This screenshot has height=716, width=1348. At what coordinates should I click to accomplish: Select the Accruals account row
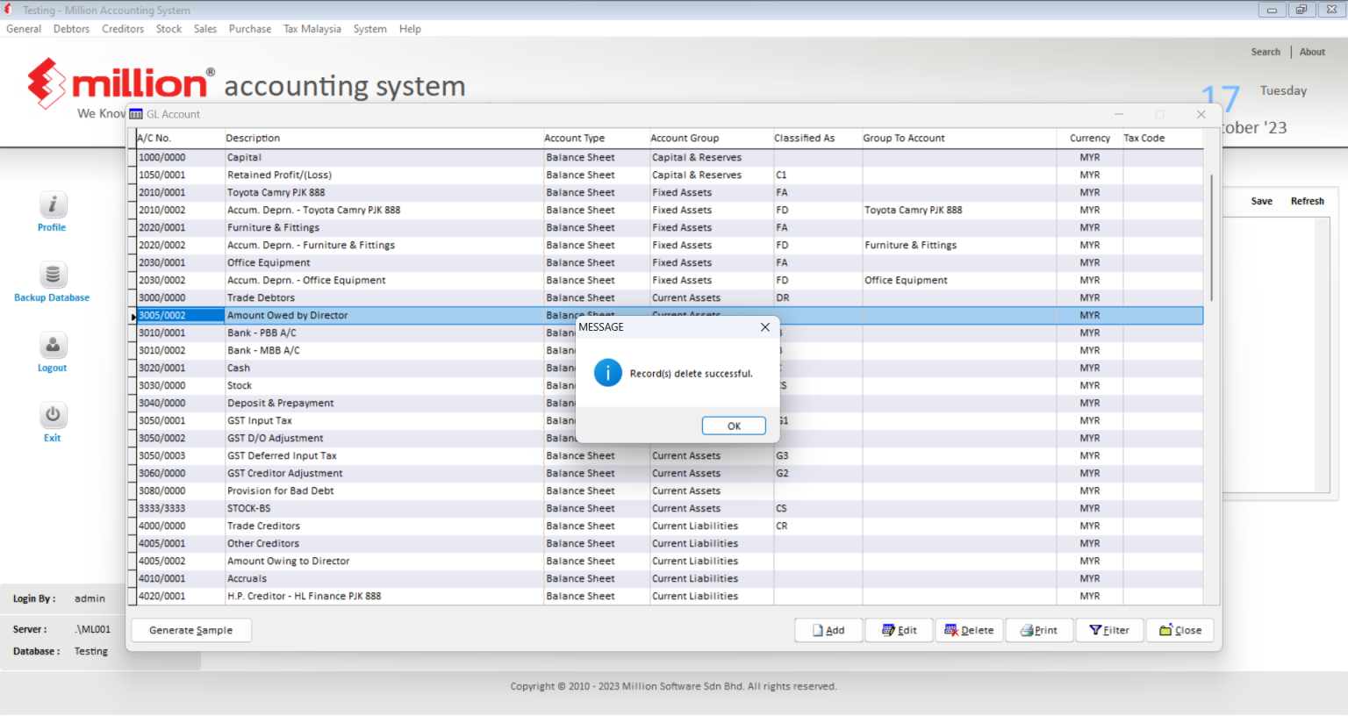tap(670, 578)
